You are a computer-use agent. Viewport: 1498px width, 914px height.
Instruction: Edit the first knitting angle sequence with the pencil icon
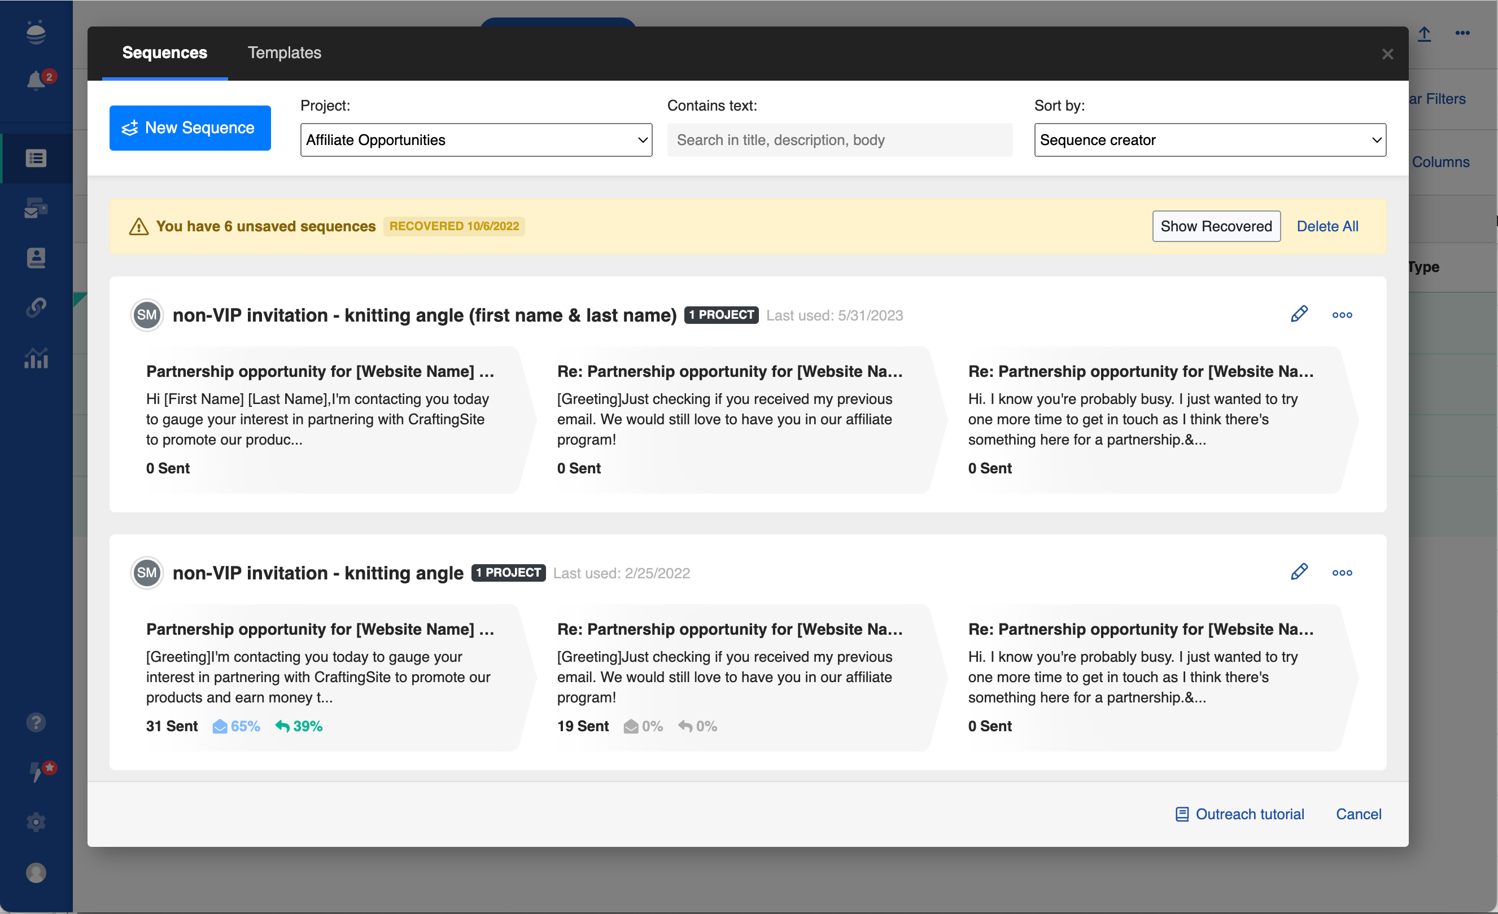(1299, 314)
